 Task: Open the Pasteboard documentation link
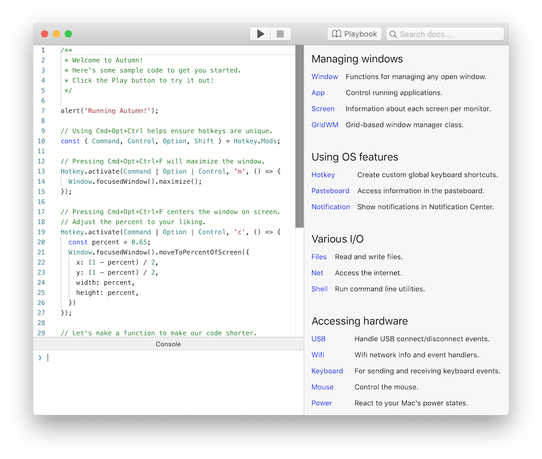click(x=330, y=191)
